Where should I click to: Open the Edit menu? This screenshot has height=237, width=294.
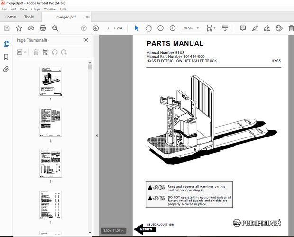click(13, 9)
